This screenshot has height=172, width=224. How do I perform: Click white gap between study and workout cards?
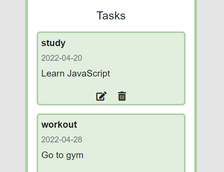(111, 109)
